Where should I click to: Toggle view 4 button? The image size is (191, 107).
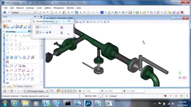coord(64,91)
